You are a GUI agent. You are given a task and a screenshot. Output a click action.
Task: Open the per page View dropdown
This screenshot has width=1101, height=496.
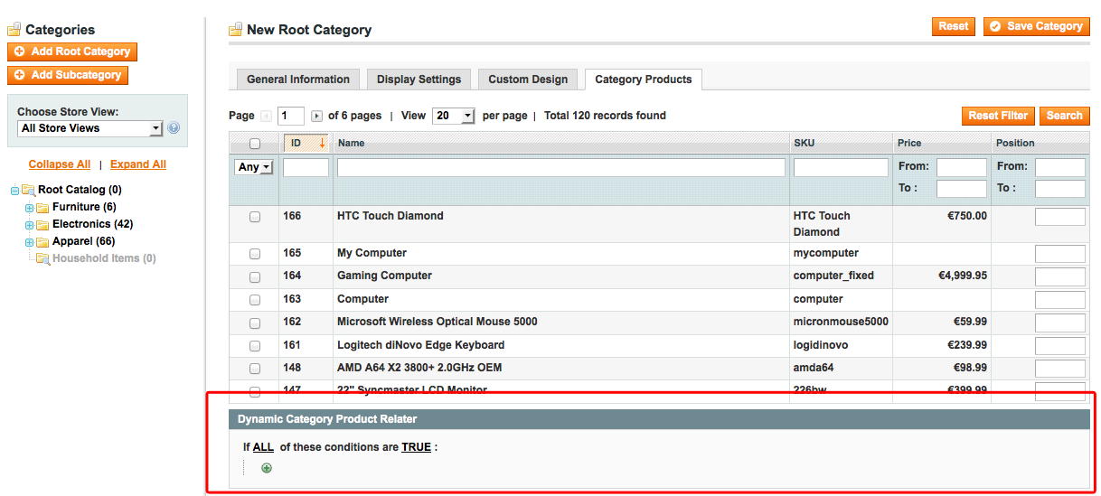point(454,116)
